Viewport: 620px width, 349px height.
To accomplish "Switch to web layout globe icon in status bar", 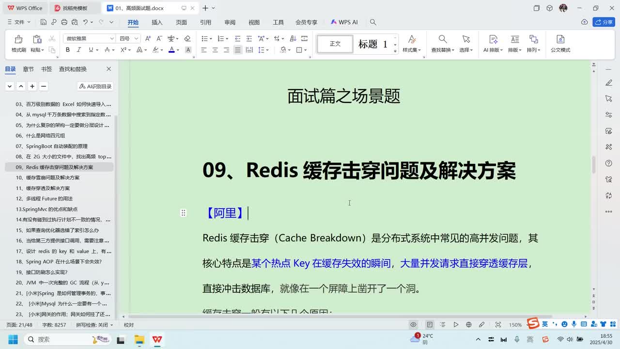I will click(x=468, y=325).
